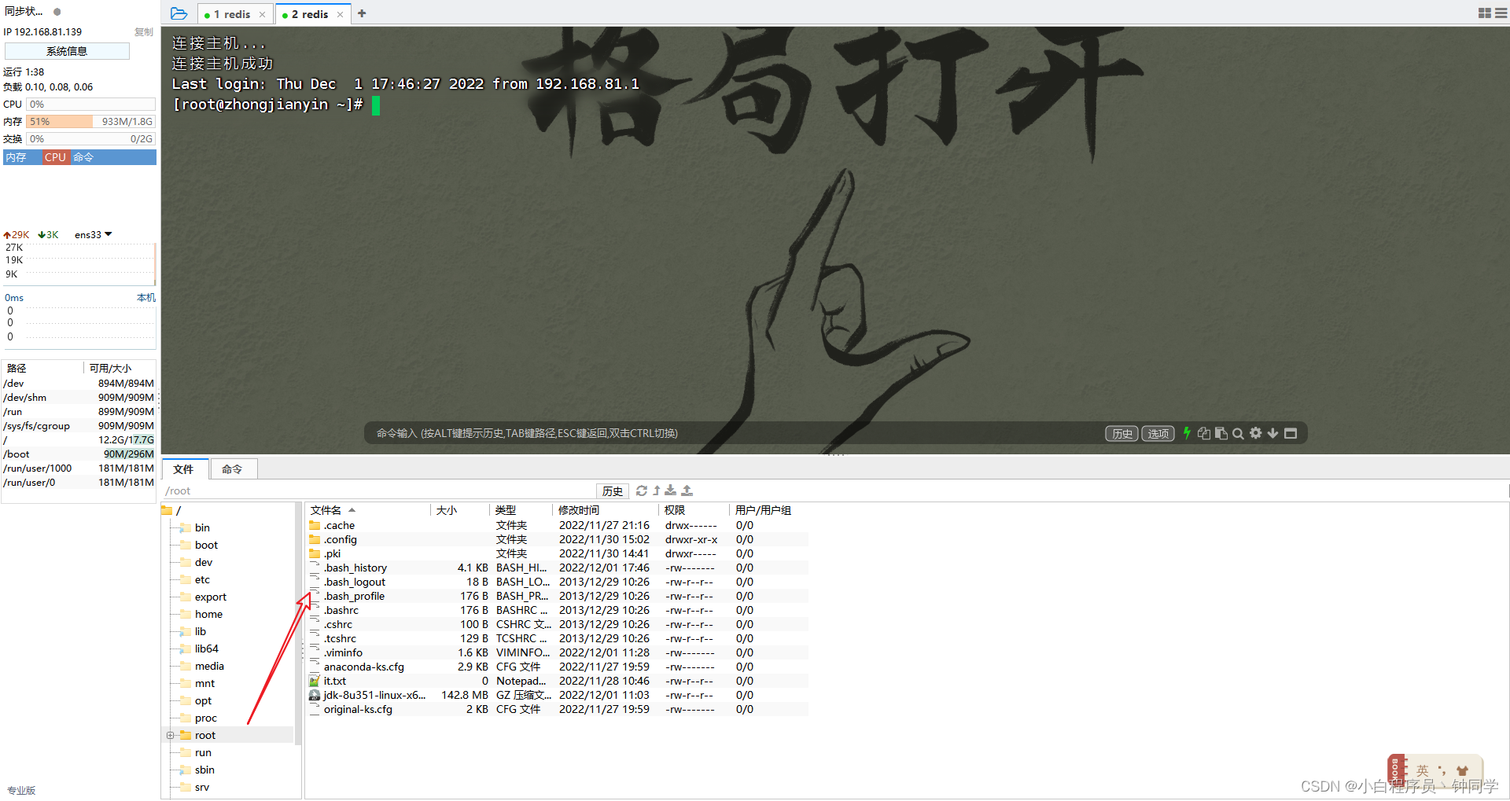Add a new connection tab with the plus button
1510x801 pixels.
click(362, 13)
